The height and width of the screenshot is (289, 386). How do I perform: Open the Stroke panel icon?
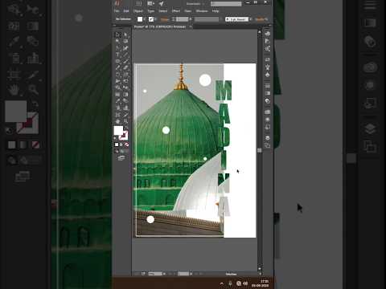click(267, 86)
